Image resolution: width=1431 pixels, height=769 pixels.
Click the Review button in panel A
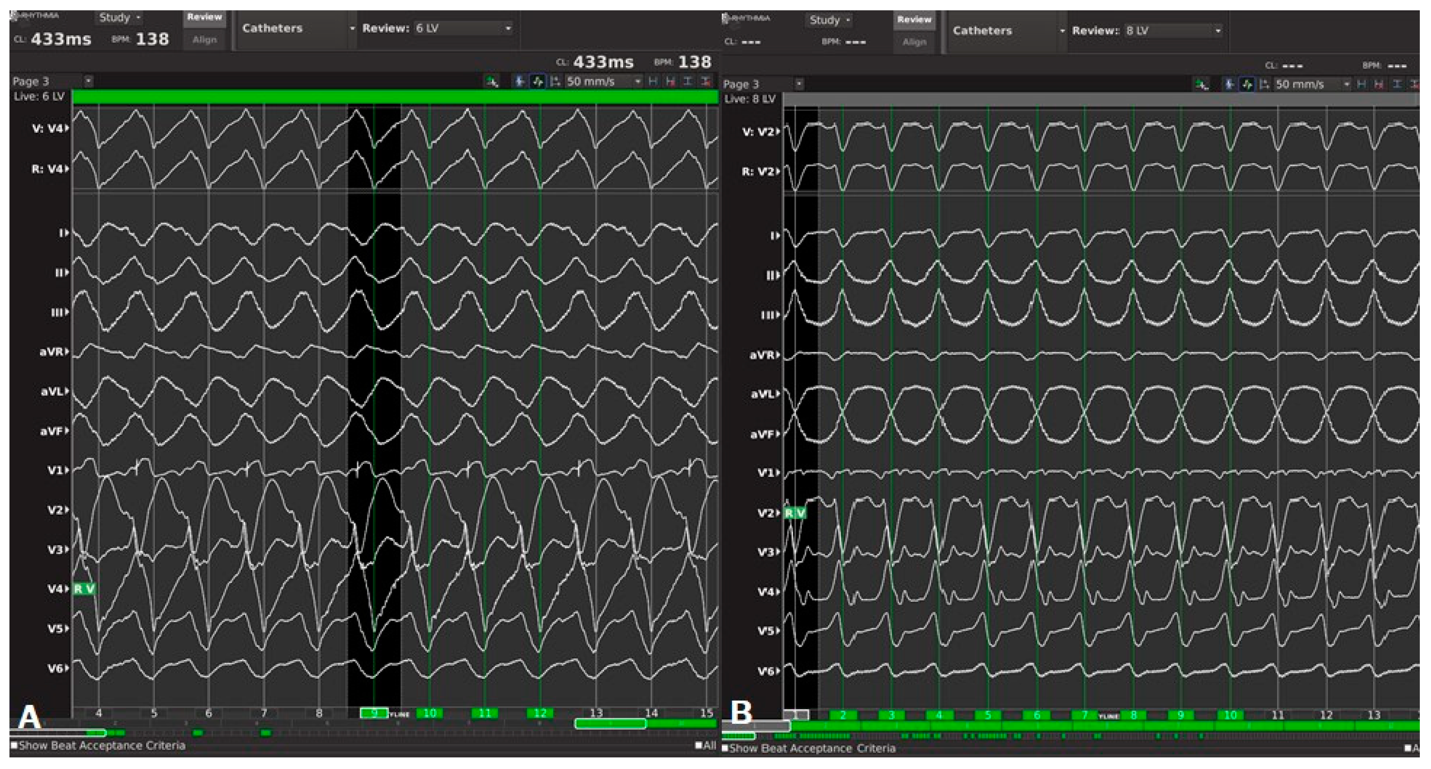(205, 17)
